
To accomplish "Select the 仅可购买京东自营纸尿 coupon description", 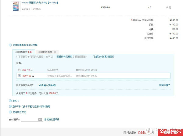I will click(59, 76).
